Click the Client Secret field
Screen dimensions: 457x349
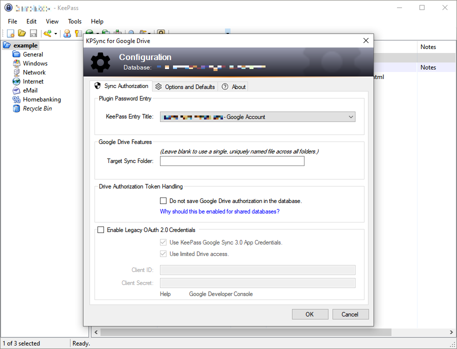[257, 283]
